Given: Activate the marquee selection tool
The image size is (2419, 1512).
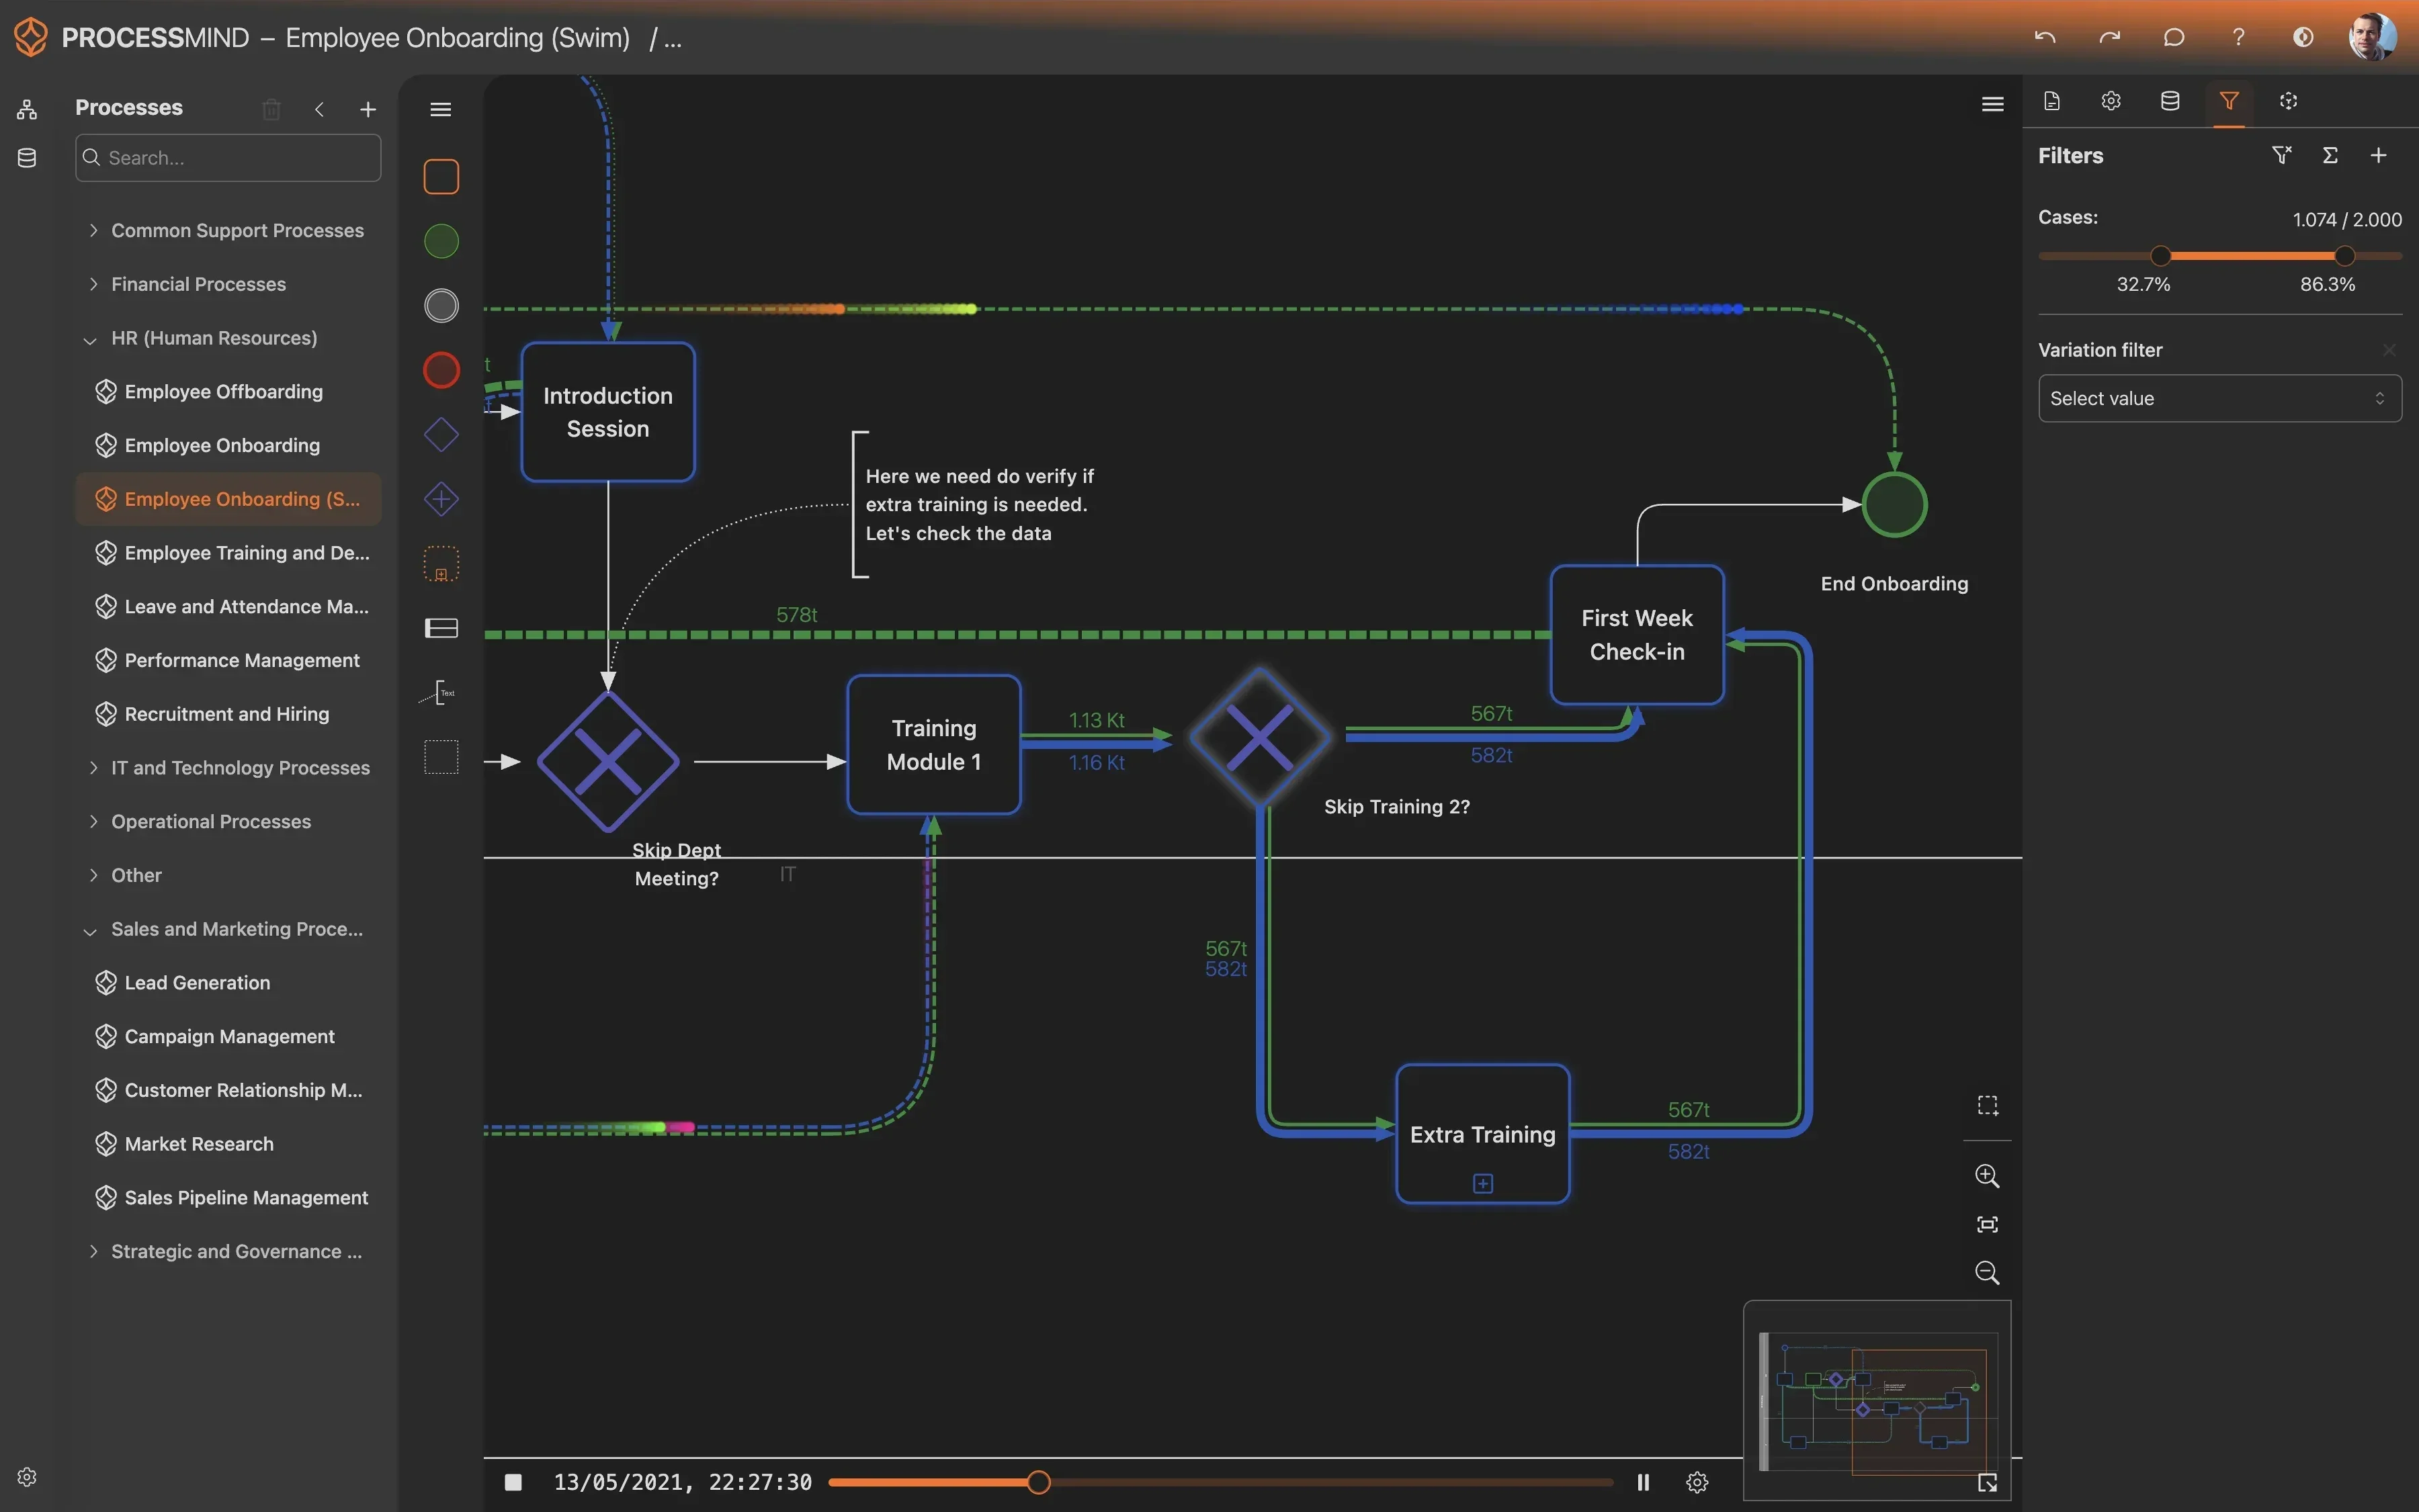Looking at the screenshot, I should 1987,1105.
